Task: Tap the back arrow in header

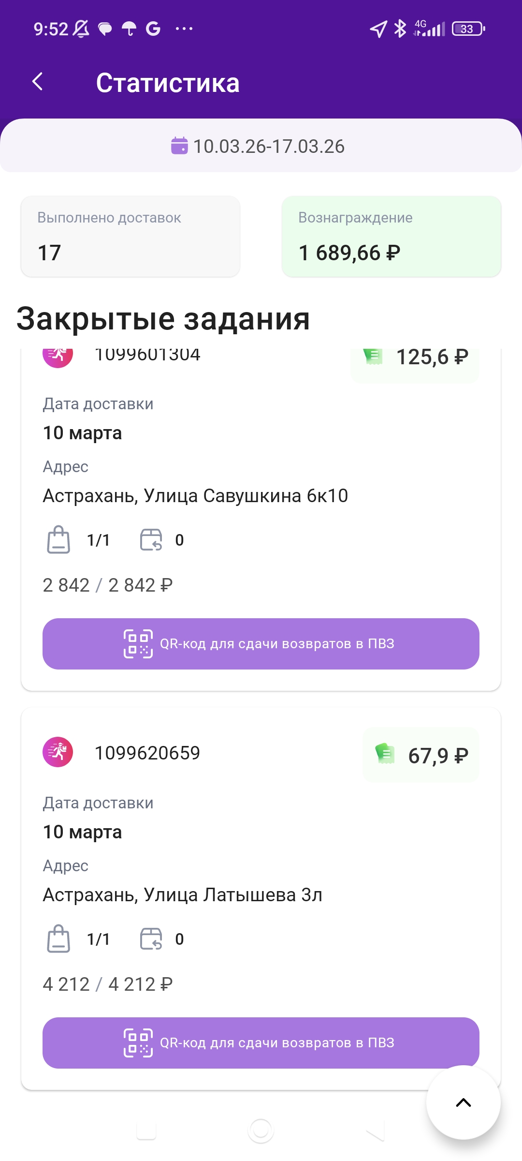Action: (38, 82)
